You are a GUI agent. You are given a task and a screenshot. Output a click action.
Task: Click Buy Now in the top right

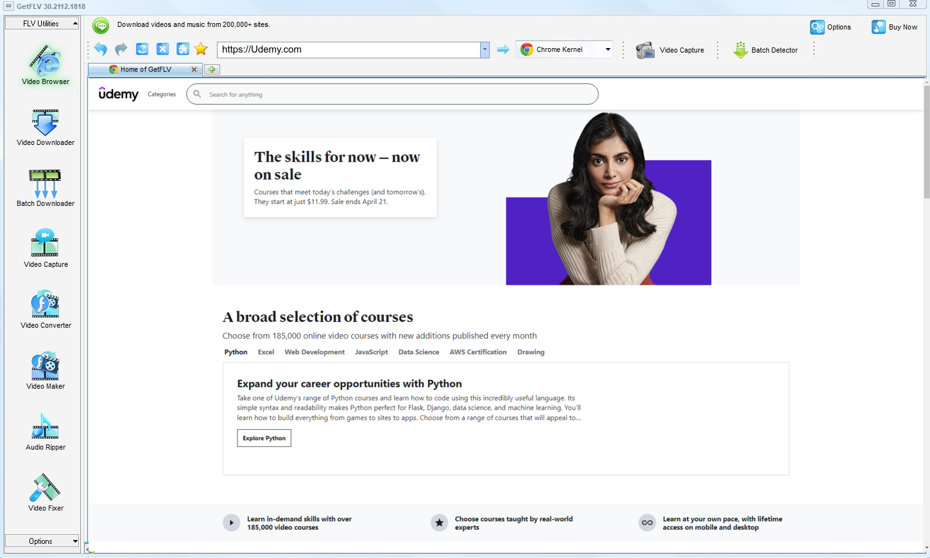click(x=894, y=27)
